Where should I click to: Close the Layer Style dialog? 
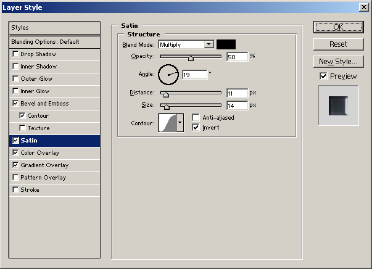coord(363,7)
